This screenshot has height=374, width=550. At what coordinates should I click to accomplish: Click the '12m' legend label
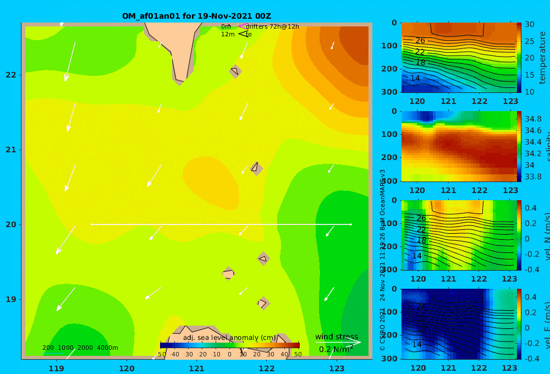point(228,34)
